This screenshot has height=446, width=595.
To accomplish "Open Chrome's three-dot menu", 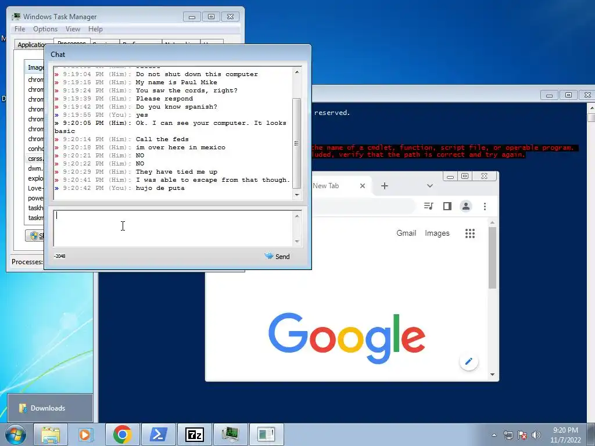I will pyautogui.click(x=485, y=206).
